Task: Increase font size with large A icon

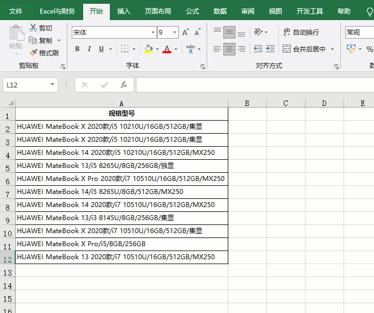Action: pyautogui.click(x=185, y=32)
